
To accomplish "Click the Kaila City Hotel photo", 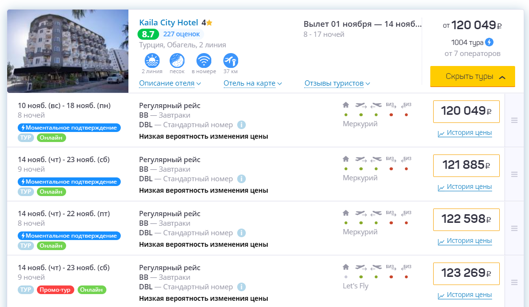I will pyautogui.click(x=67, y=51).
